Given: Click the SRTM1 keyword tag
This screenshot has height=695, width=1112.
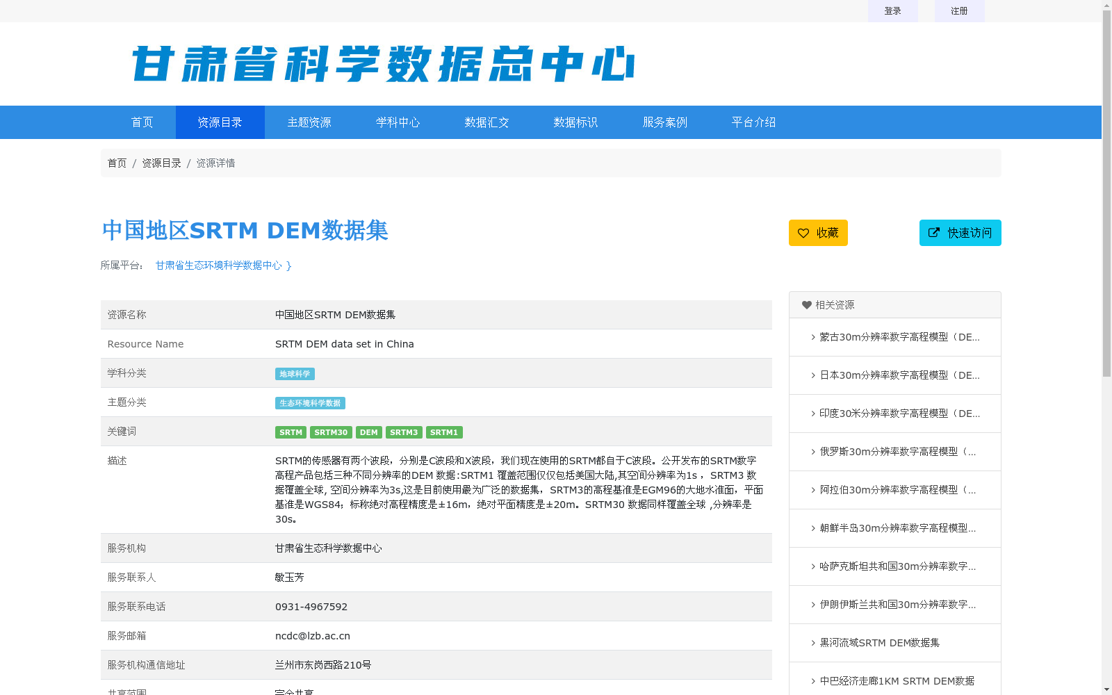Looking at the screenshot, I should (x=444, y=432).
